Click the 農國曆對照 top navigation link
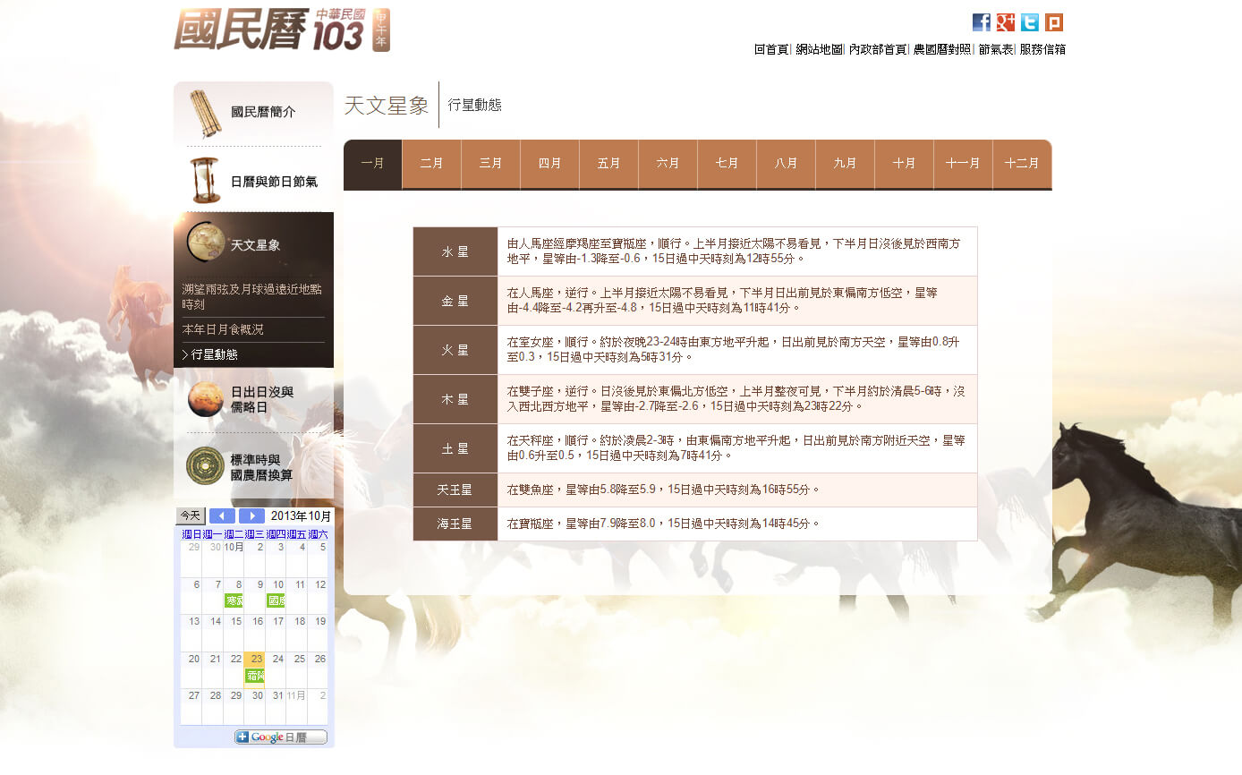Image resolution: width=1242 pixels, height=775 pixels. click(x=941, y=49)
